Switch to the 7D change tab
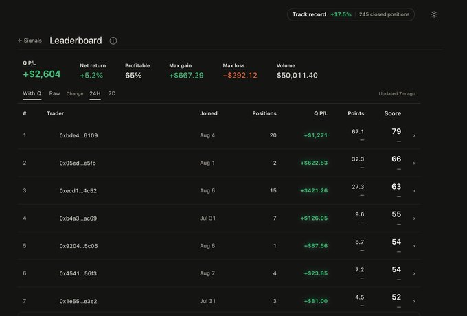467x316 pixels. coord(112,93)
